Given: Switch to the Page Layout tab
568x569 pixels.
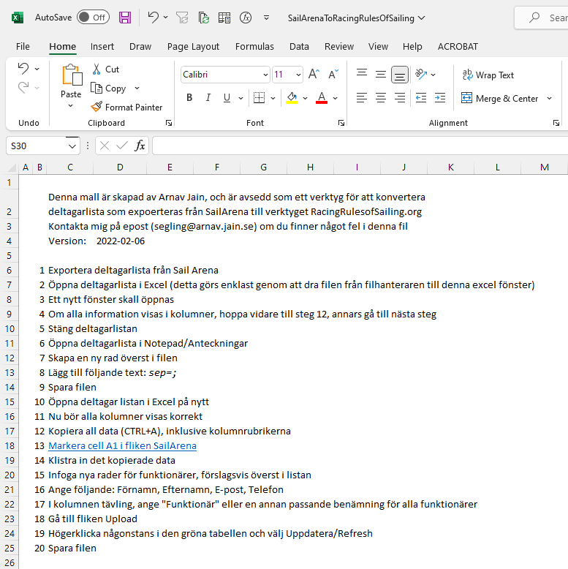Looking at the screenshot, I should click(x=193, y=46).
